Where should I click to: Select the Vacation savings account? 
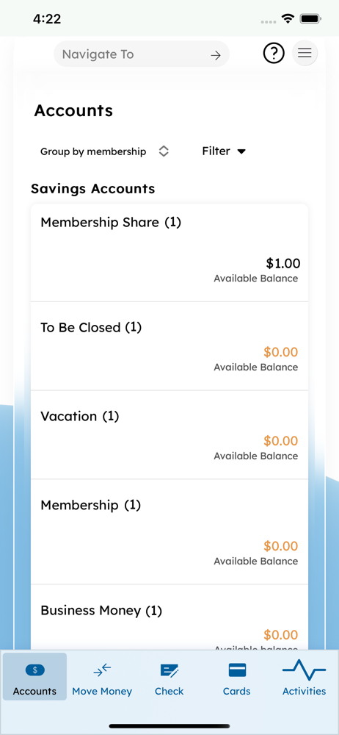tap(169, 435)
